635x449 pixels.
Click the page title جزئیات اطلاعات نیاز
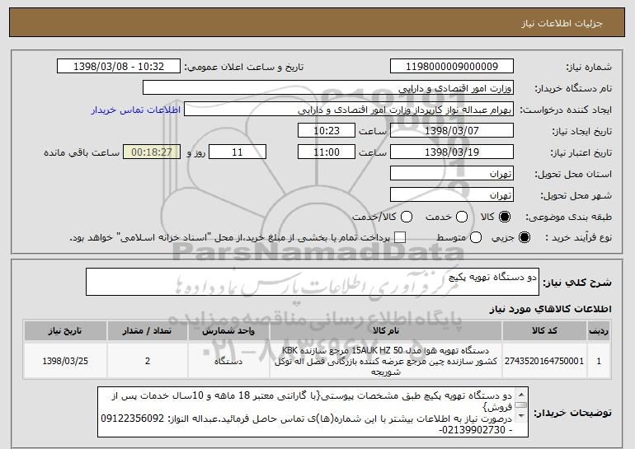click(562, 23)
